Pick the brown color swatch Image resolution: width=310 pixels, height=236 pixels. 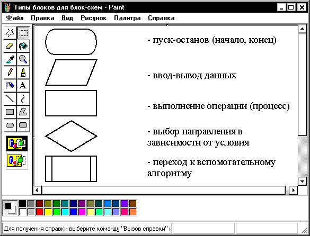point(133,204)
